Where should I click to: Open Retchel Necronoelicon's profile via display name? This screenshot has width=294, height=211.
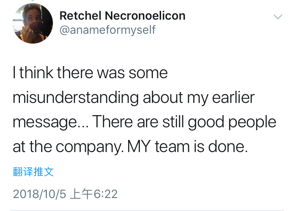tap(122, 16)
